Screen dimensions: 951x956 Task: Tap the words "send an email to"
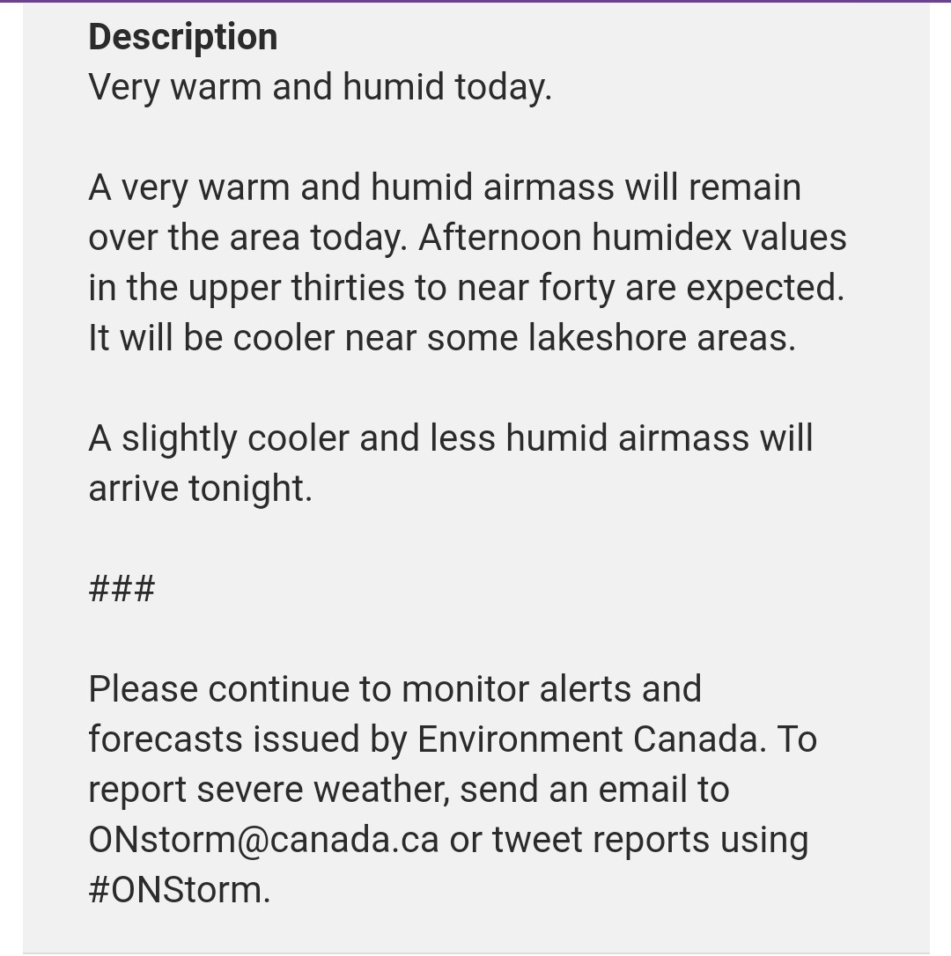click(594, 790)
